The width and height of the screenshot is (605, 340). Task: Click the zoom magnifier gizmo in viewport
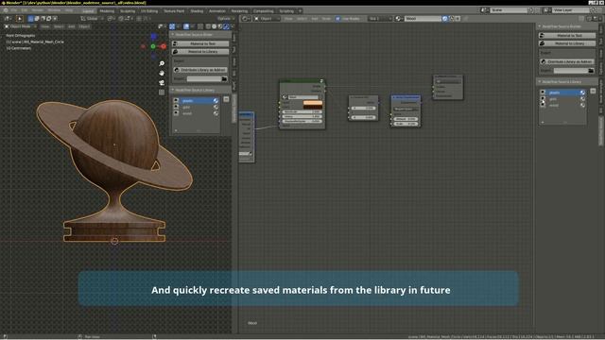(x=162, y=63)
